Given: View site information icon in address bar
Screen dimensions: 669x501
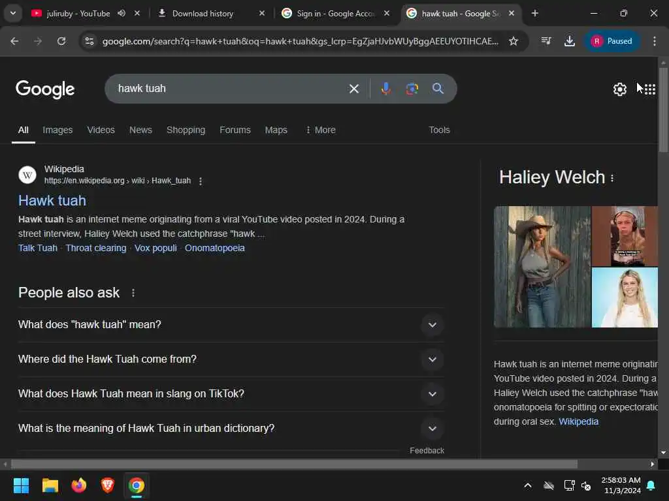Looking at the screenshot, I should 89,41.
